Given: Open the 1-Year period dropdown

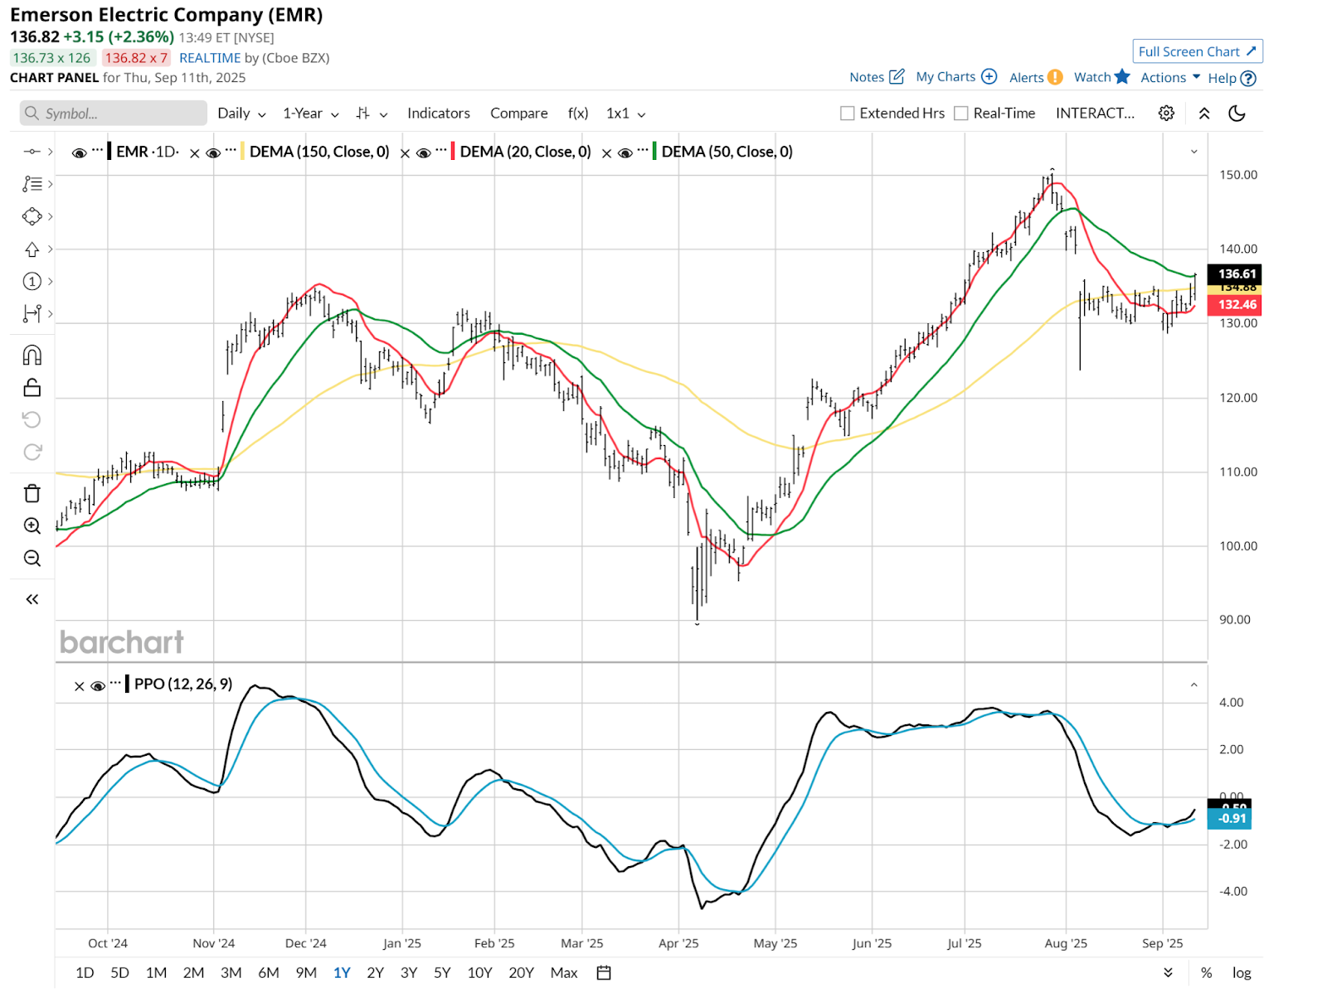Looking at the screenshot, I should pos(311,114).
